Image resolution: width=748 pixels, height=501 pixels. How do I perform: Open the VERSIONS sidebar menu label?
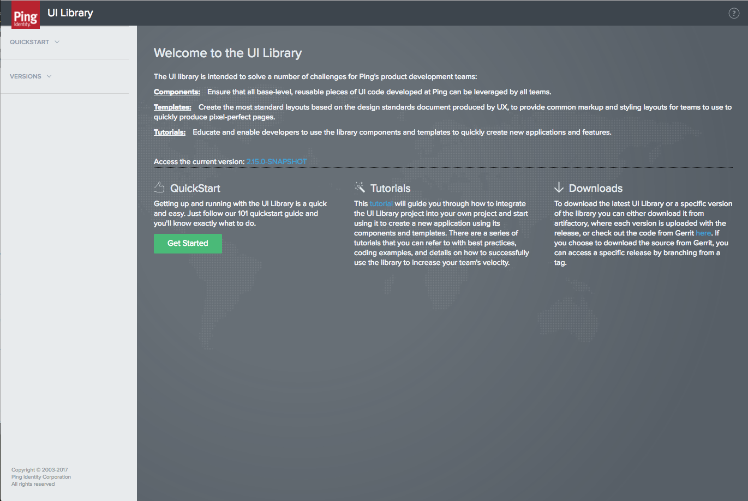(26, 76)
